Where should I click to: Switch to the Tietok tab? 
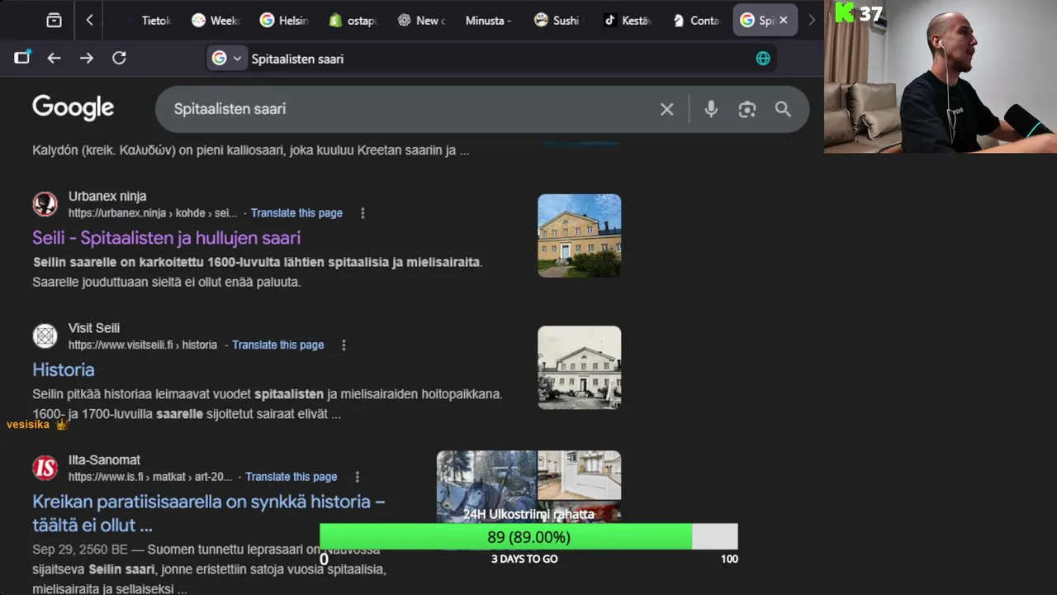(149, 21)
